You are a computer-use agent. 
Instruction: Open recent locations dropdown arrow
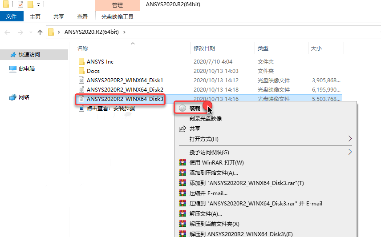pos(31,32)
